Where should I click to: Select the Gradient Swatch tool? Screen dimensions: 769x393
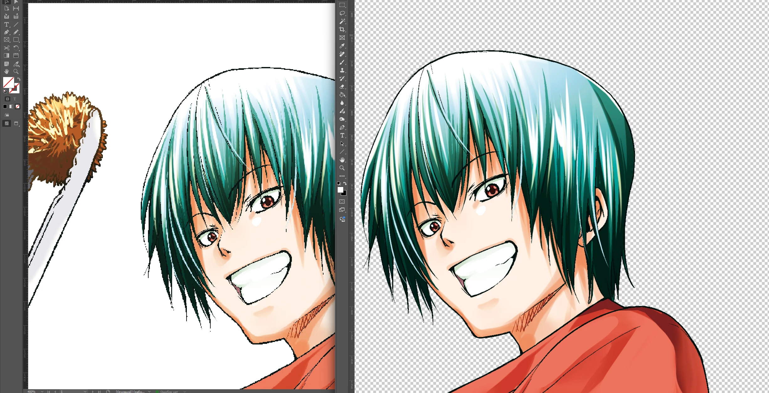point(6,55)
